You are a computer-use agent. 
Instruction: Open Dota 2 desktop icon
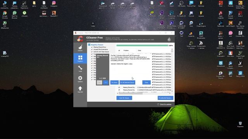(x=240, y=14)
